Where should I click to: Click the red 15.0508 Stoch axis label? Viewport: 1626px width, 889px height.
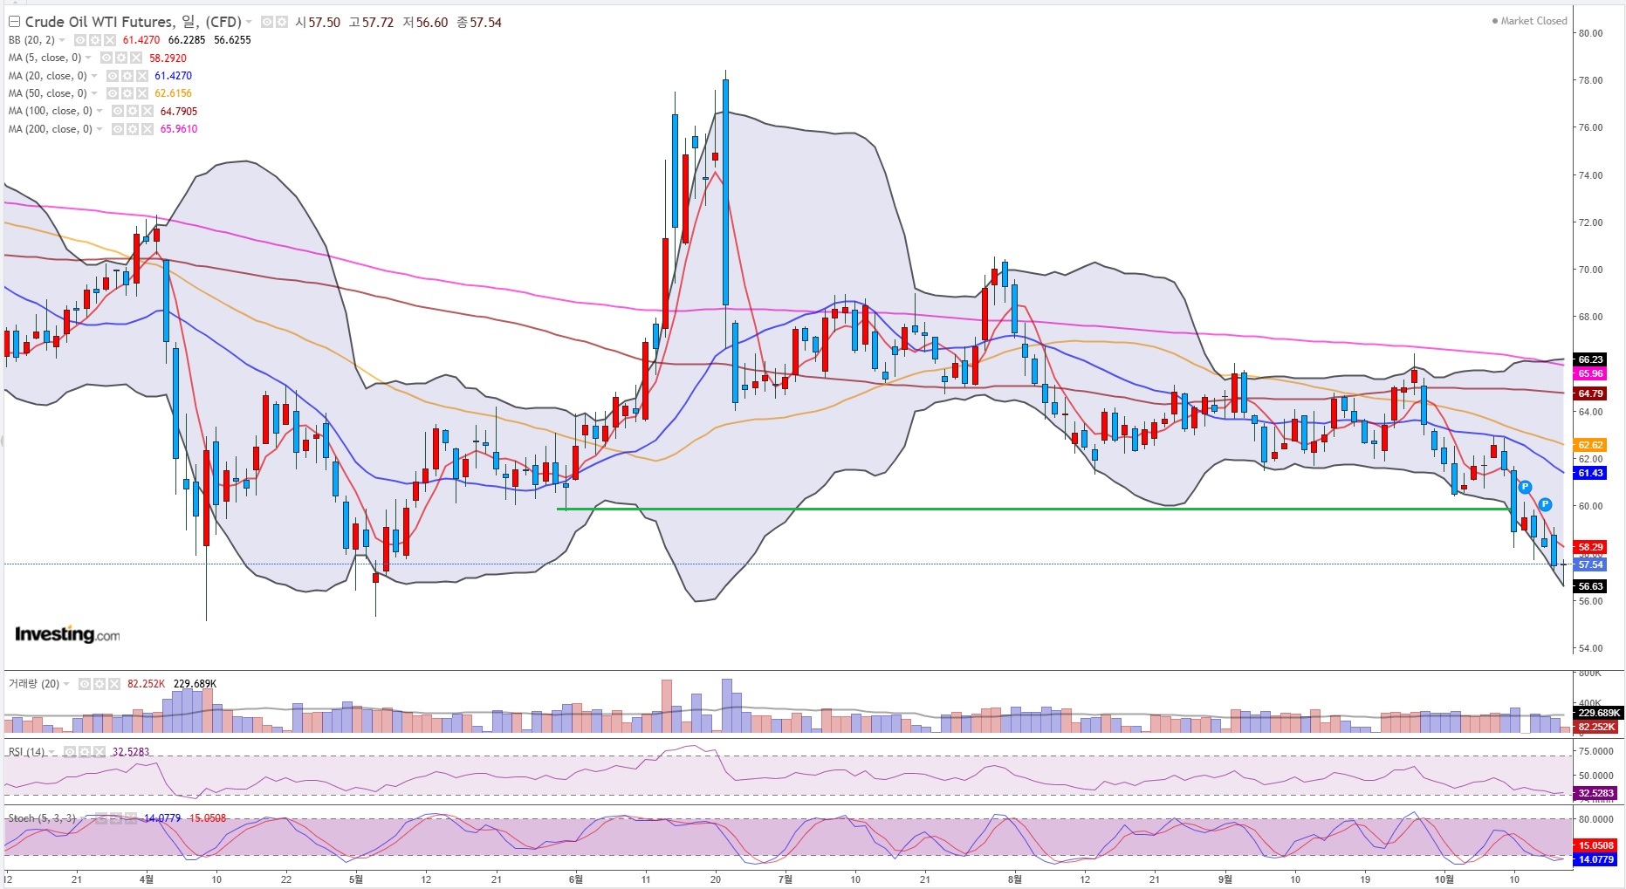[1595, 845]
